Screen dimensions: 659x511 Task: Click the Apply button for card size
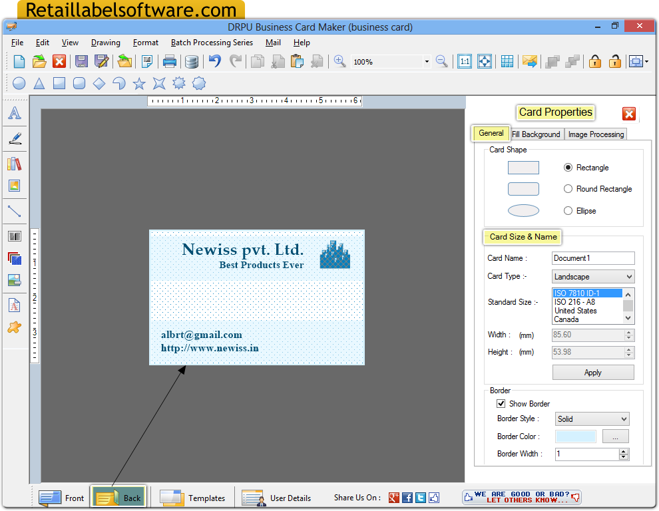(x=592, y=372)
